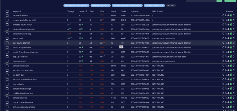Screen dimensions: 237x111
Task: Open chart icon for 'recover ice bath'
Action: 228,15
